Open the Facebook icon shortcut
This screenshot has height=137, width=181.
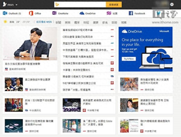tap(131, 13)
